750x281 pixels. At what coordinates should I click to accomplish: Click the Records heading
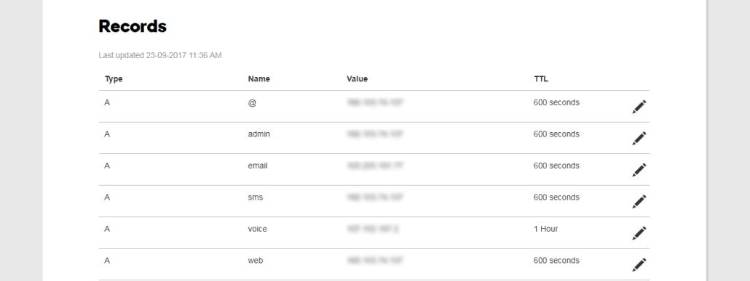point(133,26)
